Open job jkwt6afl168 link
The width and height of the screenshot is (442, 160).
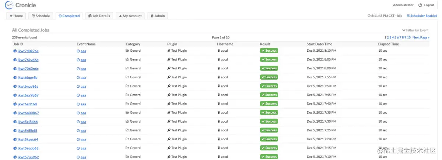[27, 104]
